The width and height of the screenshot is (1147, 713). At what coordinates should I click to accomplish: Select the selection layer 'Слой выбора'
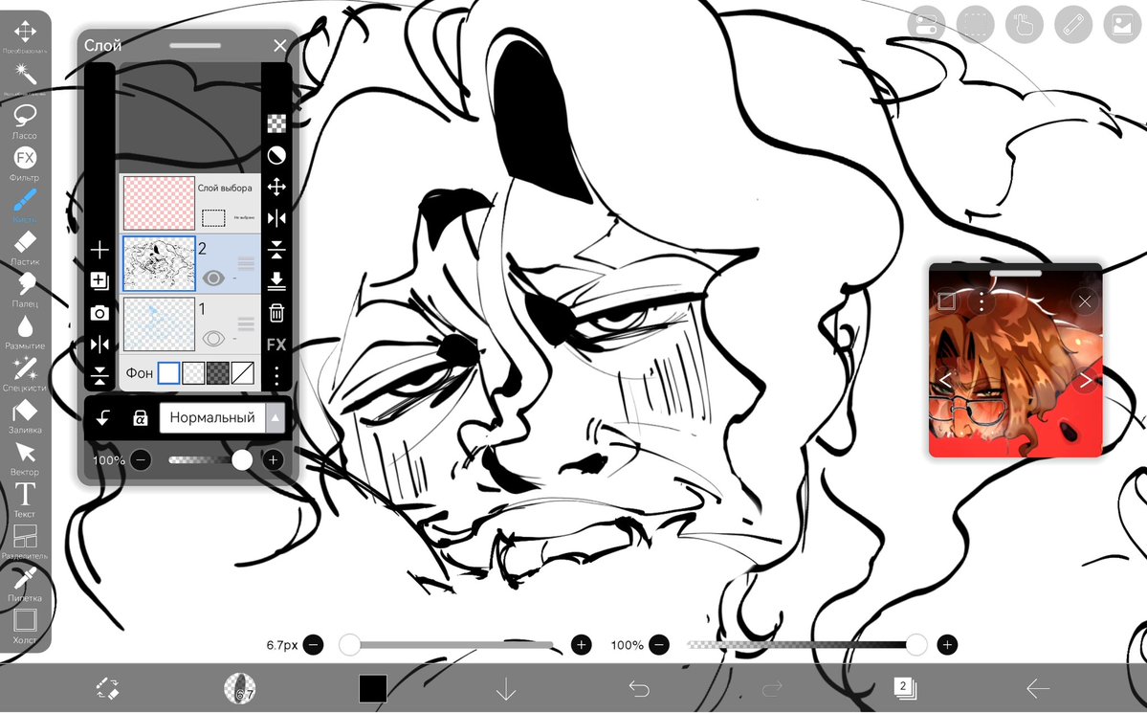click(190, 203)
